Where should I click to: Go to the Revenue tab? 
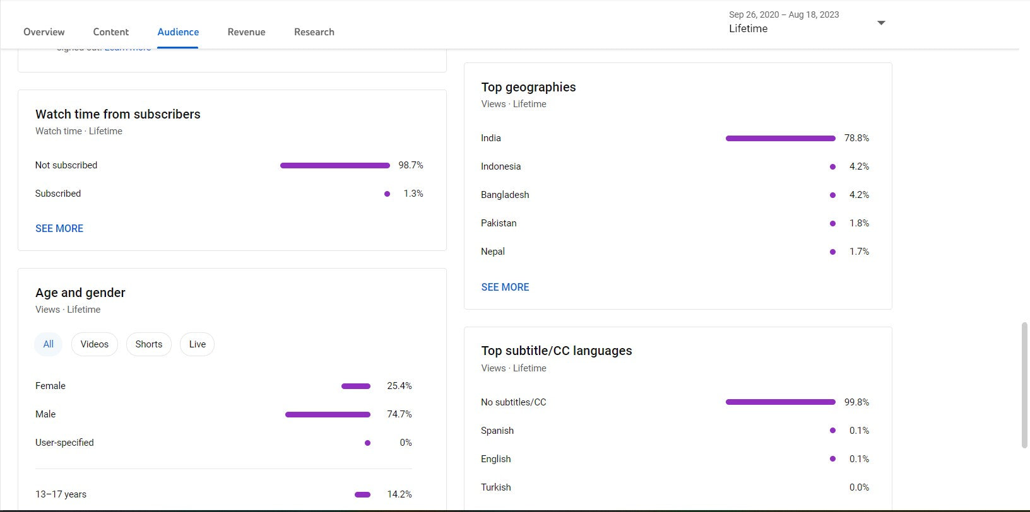point(246,32)
